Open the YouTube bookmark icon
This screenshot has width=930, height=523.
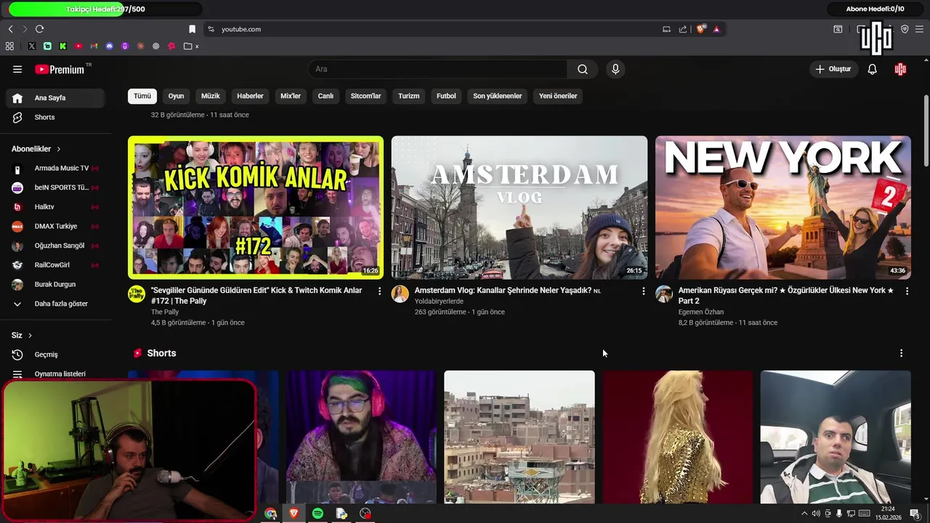pyautogui.click(x=78, y=46)
